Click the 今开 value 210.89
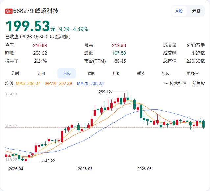This screenshot has height=191, width=210. (40, 45)
